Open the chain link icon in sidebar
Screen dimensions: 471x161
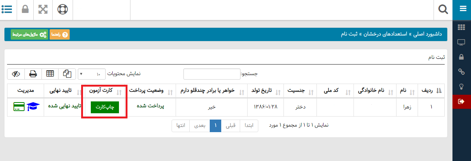pos(462,72)
